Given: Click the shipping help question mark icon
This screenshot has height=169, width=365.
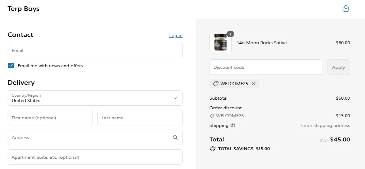Looking at the screenshot, I should 233,125.
